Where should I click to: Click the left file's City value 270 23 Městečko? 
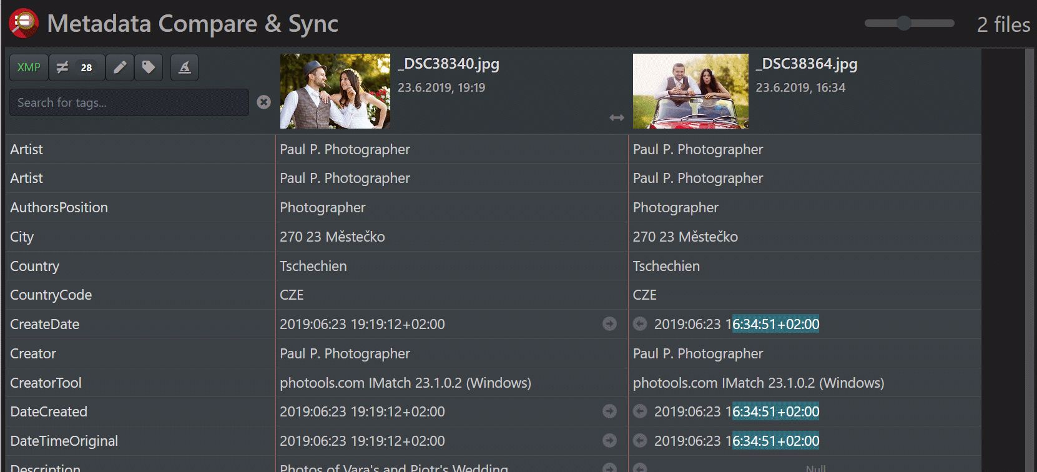click(332, 237)
